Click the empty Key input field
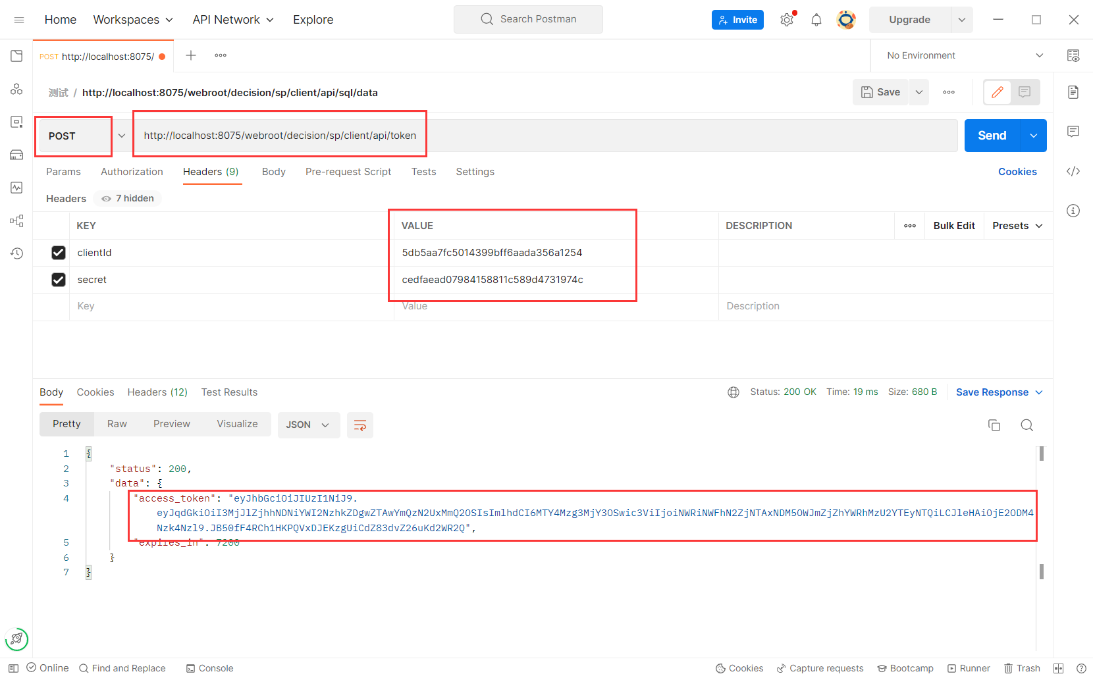Screen dimensions: 1093x678 point(198,306)
